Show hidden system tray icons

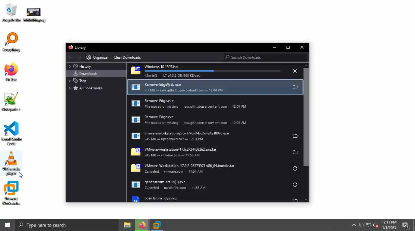(x=354, y=225)
